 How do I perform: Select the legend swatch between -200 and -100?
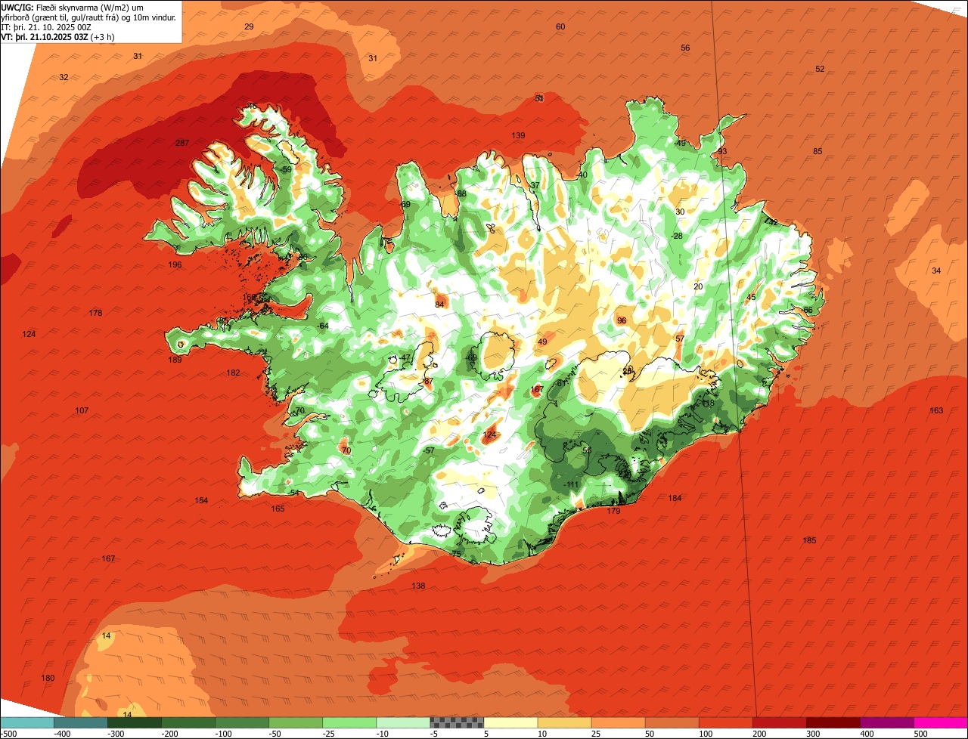(188, 722)
